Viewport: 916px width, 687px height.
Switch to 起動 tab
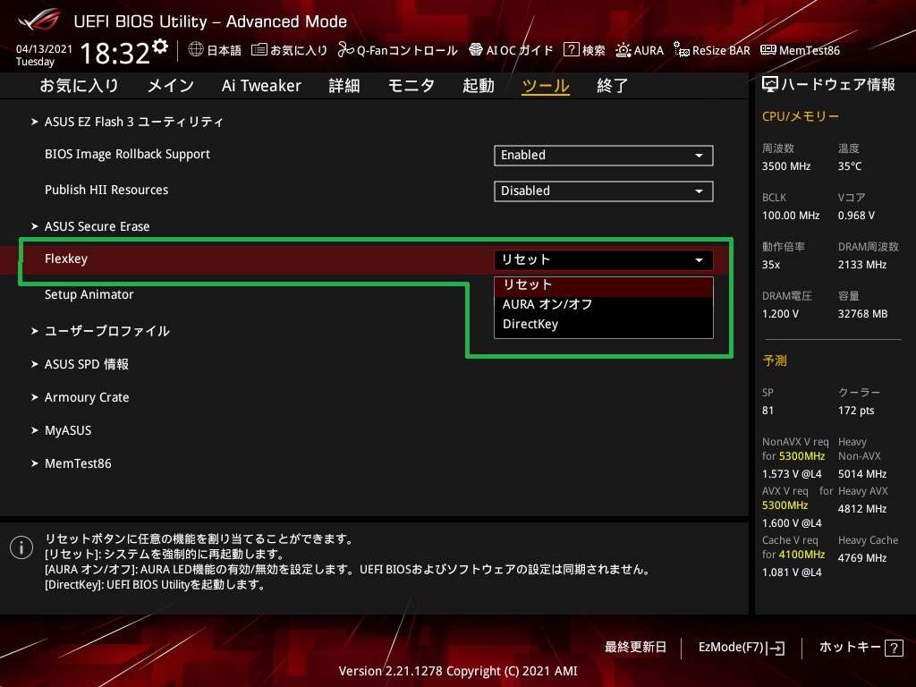coord(479,86)
